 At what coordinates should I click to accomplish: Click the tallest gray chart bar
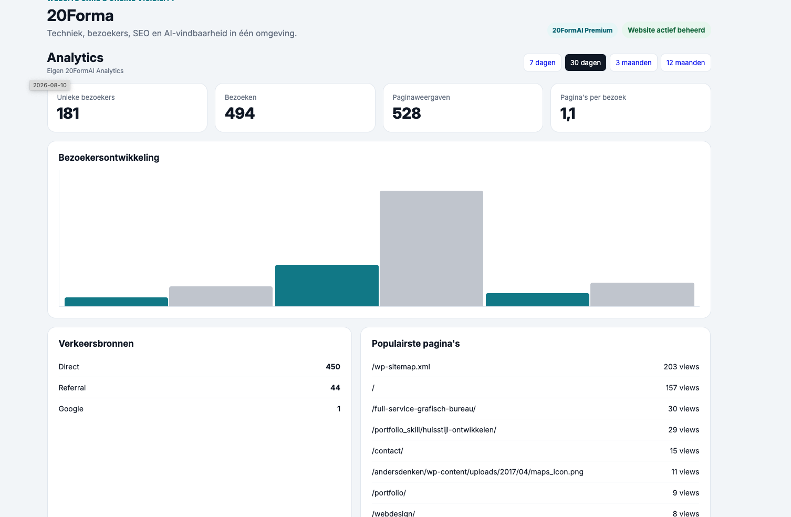pos(431,249)
